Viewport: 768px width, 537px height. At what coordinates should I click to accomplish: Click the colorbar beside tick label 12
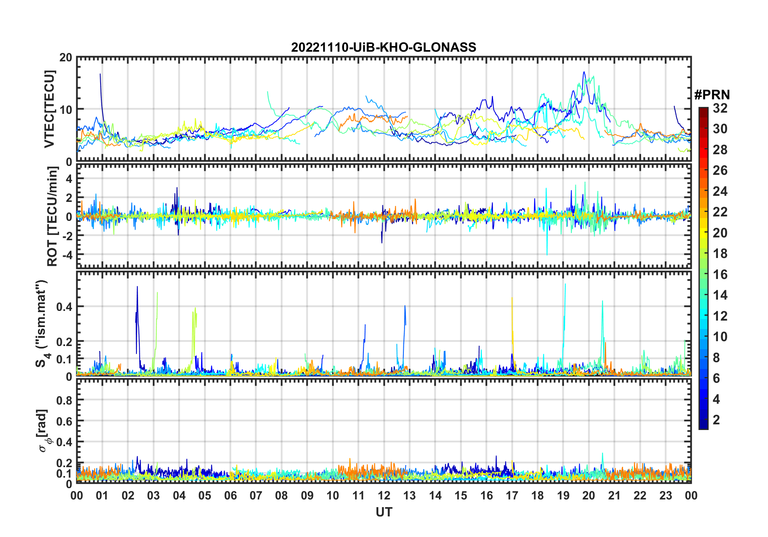tap(703, 316)
